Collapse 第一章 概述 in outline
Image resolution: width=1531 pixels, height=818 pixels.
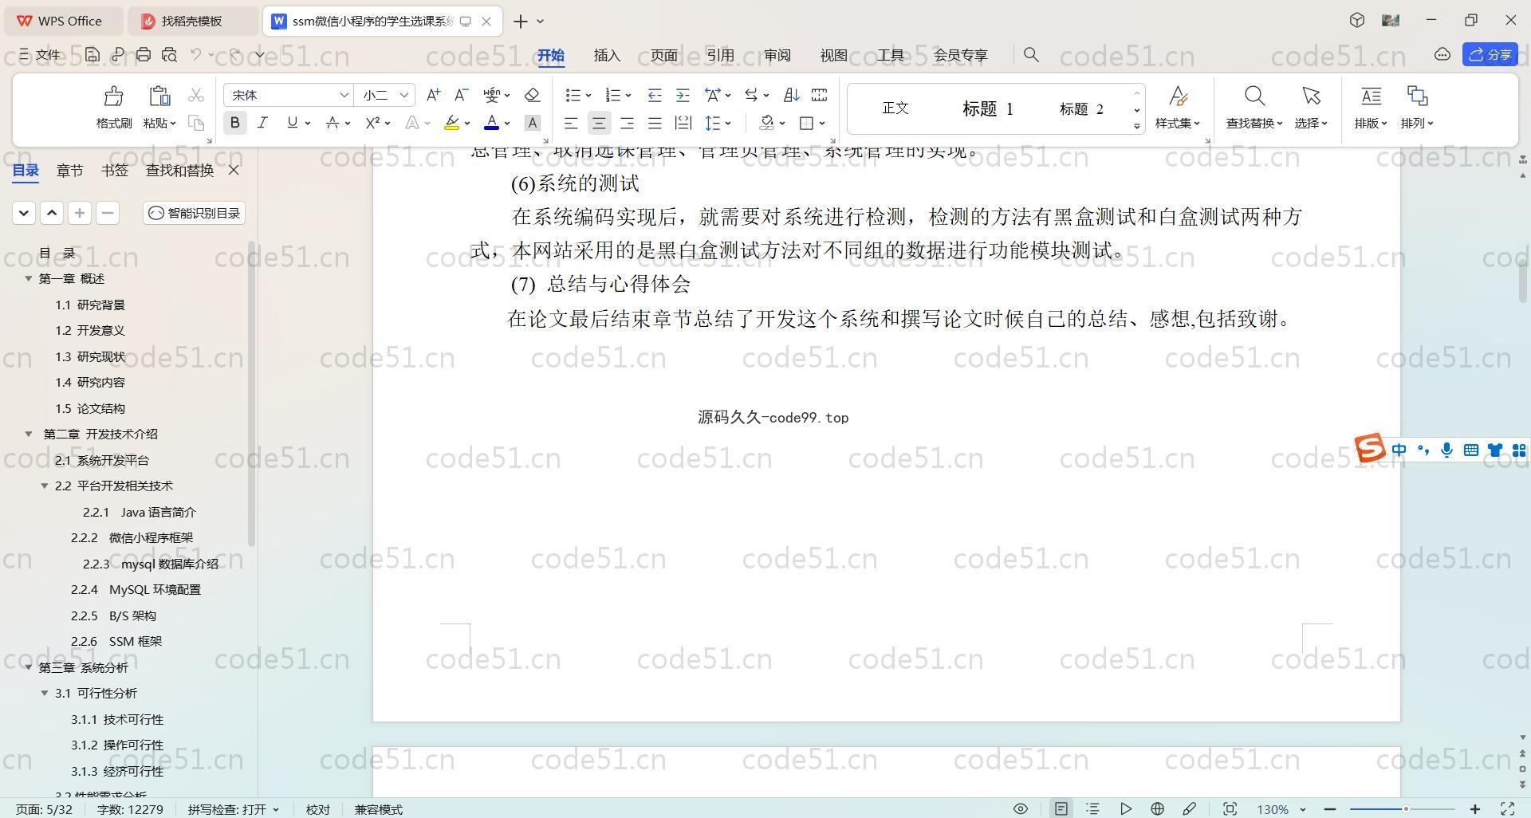point(29,278)
